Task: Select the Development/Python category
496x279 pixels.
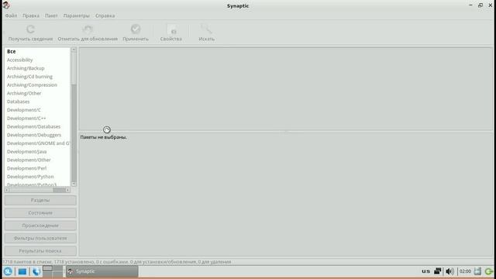Action: click(37, 177)
